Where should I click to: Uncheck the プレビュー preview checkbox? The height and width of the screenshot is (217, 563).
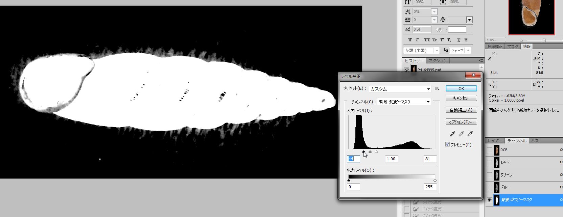coord(447,144)
